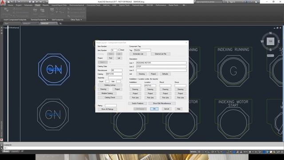This screenshot has width=284, height=160.
Task: Click the Rating input field
Action: 110,106
